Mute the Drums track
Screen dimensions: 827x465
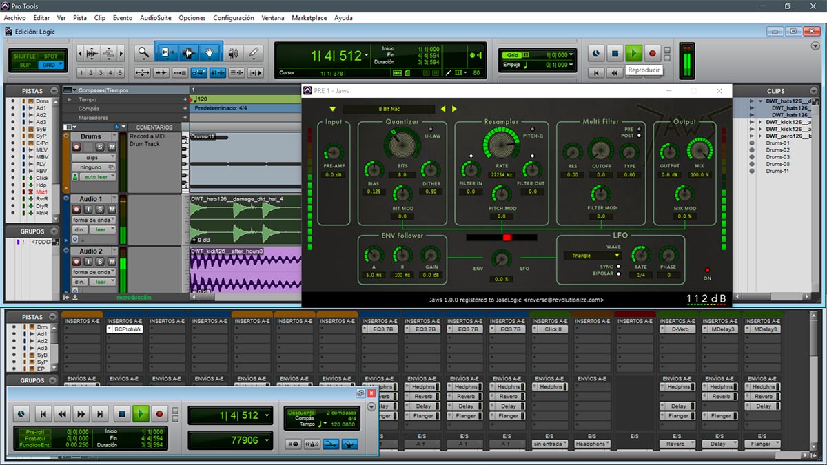click(110, 147)
